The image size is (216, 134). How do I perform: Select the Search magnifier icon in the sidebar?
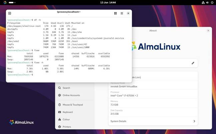pos(60,88)
